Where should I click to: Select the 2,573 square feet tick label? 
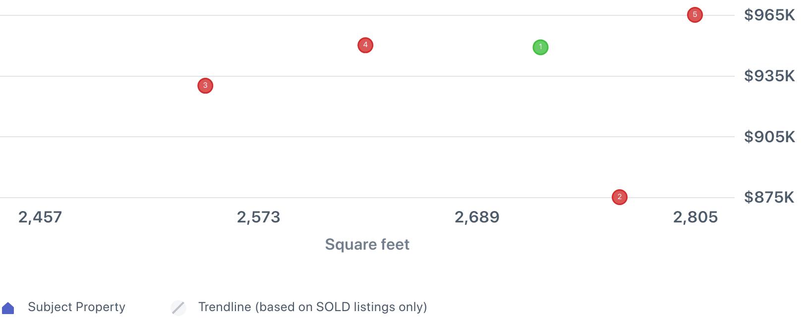pyautogui.click(x=258, y=217)
